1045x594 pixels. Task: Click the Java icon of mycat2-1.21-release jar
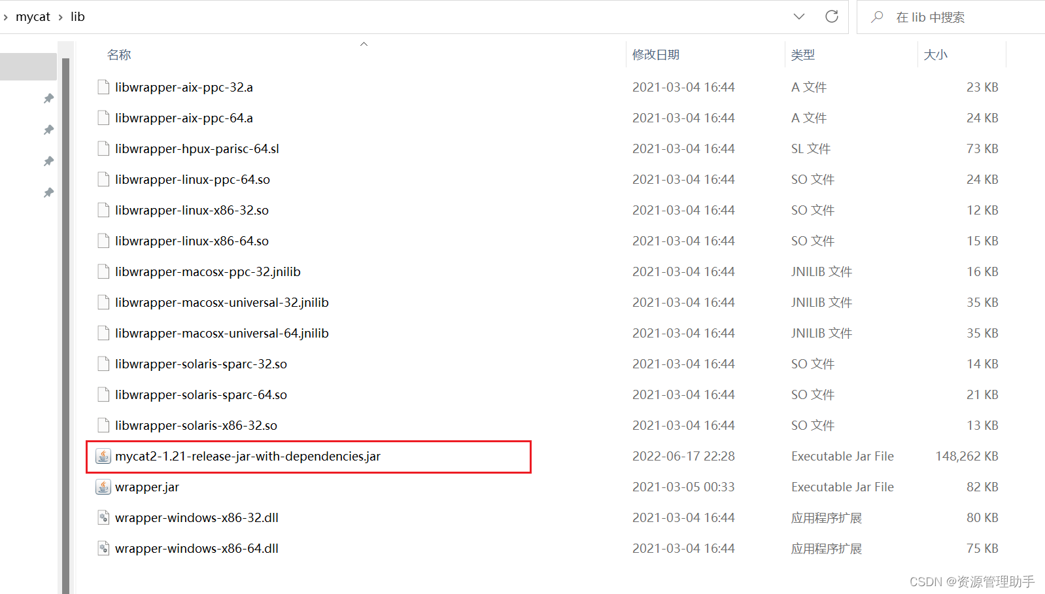(x=103, y=456)
